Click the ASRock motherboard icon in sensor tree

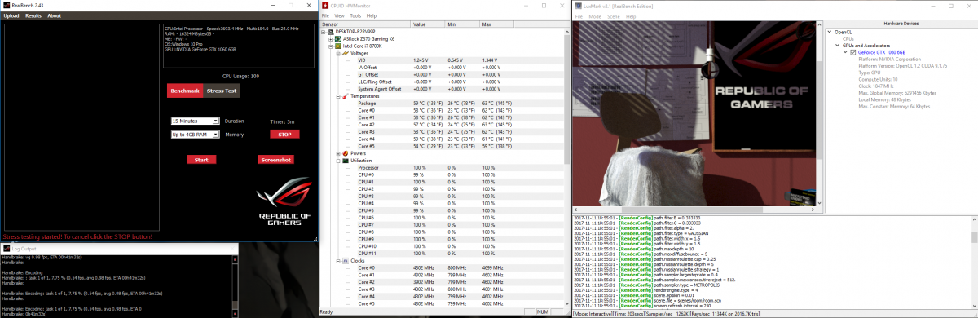pos(337,39)
